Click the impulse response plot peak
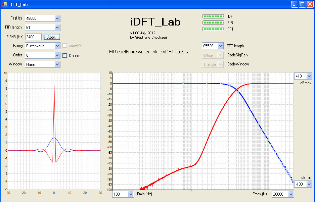 tap(54, 86)
